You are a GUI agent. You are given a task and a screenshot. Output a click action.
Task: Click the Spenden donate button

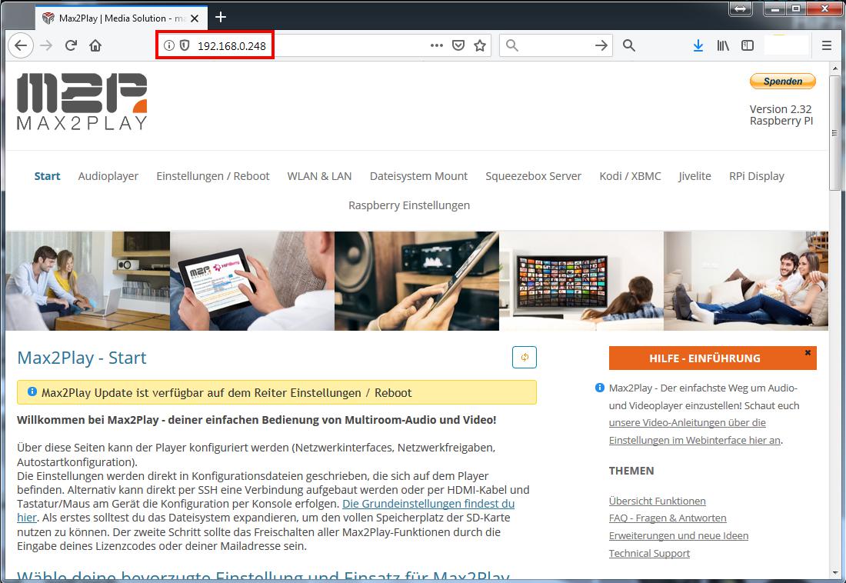[782, 82]
